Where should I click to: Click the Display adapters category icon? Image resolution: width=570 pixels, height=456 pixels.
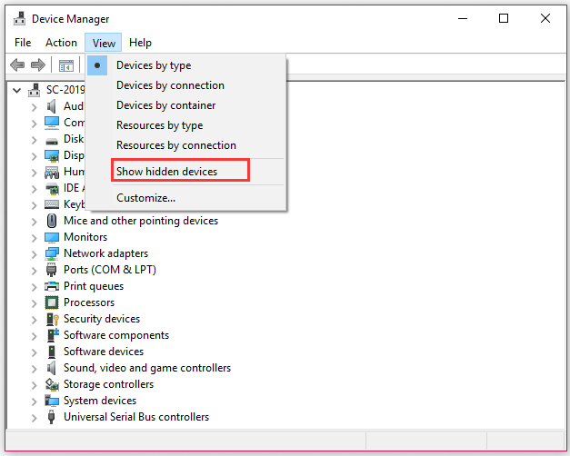[52, 155]
